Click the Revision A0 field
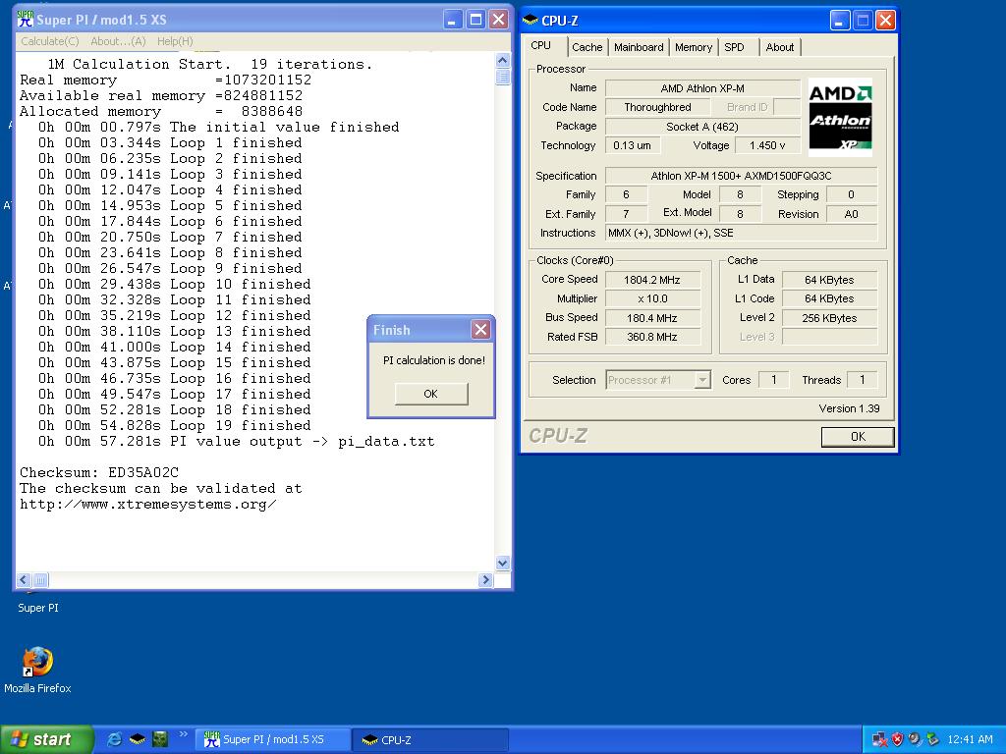Viewport: 1006px width, 754px height. tap(852, 214)
